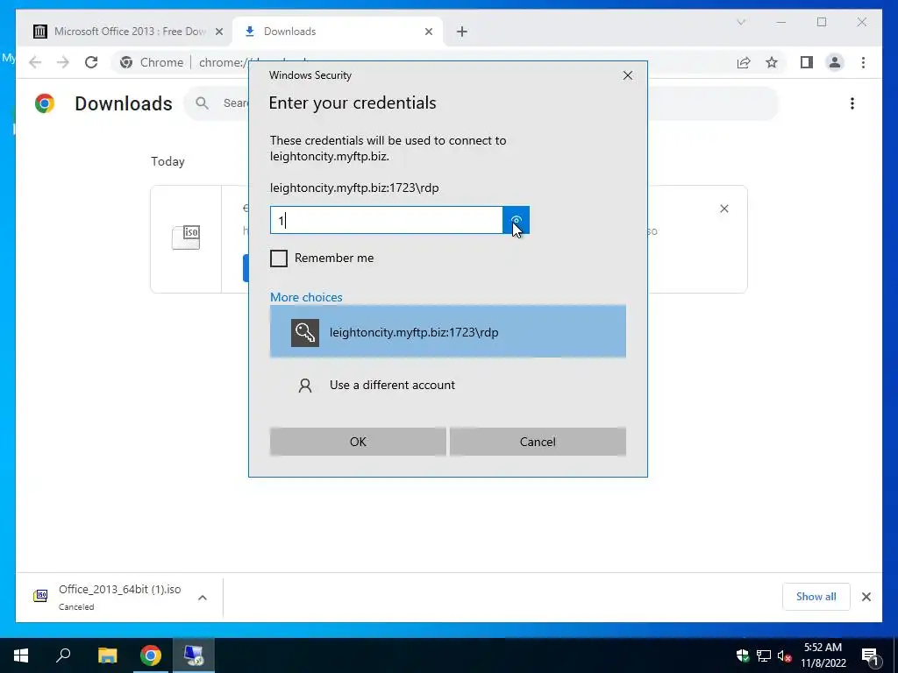Bookmark this page with the star
Viewport: 898px width, 673px height.
[772, 62]
